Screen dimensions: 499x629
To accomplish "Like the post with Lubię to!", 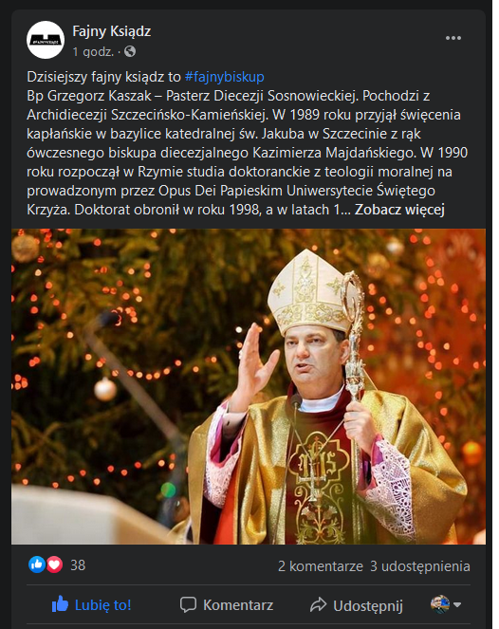I will coord(92,604).
